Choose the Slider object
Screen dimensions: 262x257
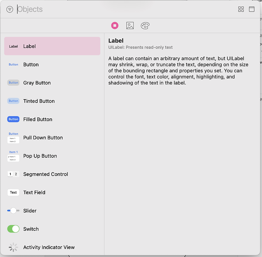point(52,211)
